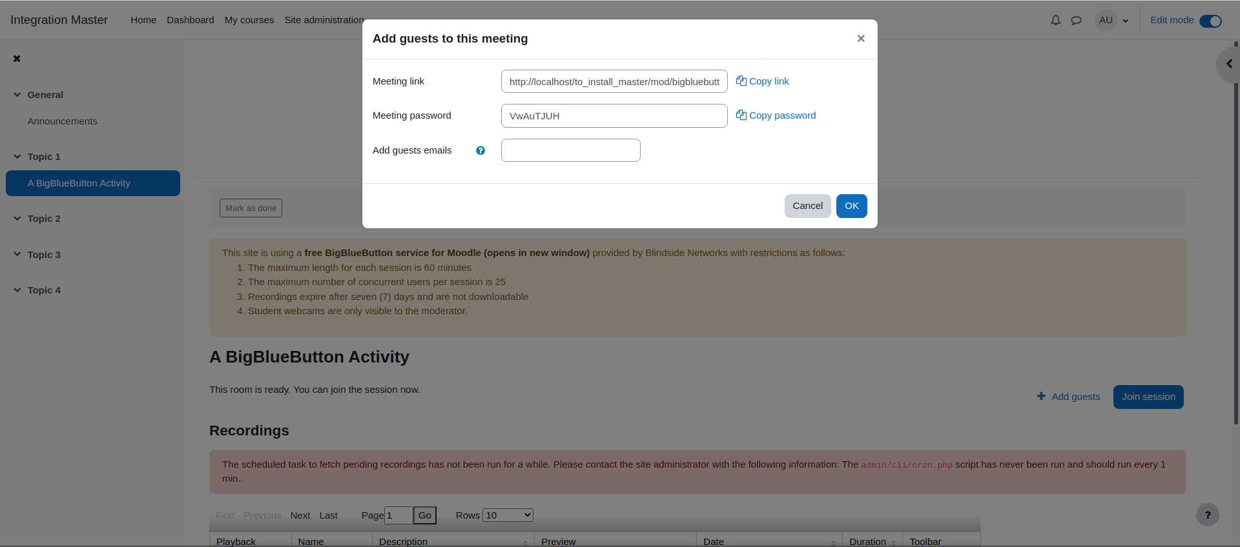Focus the Add guests emails field
1240x547 pixels.
tap(571, 150)
